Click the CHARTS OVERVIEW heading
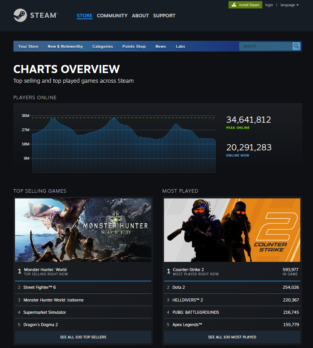The width and height of the screenshot is (313, 348). point(66,69)
